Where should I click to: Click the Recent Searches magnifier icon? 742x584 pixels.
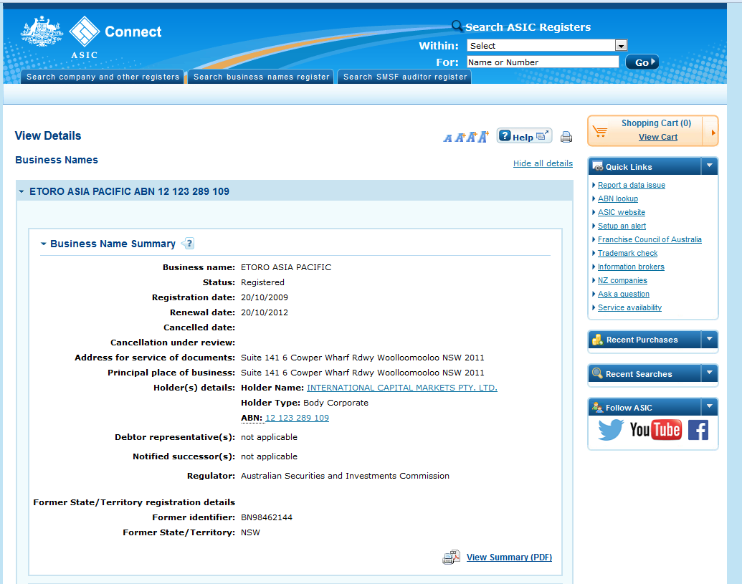[598, 373]
